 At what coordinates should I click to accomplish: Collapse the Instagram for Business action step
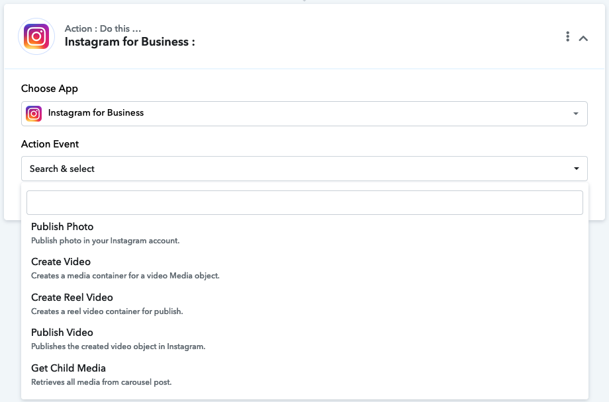click(x=583, y=38)
